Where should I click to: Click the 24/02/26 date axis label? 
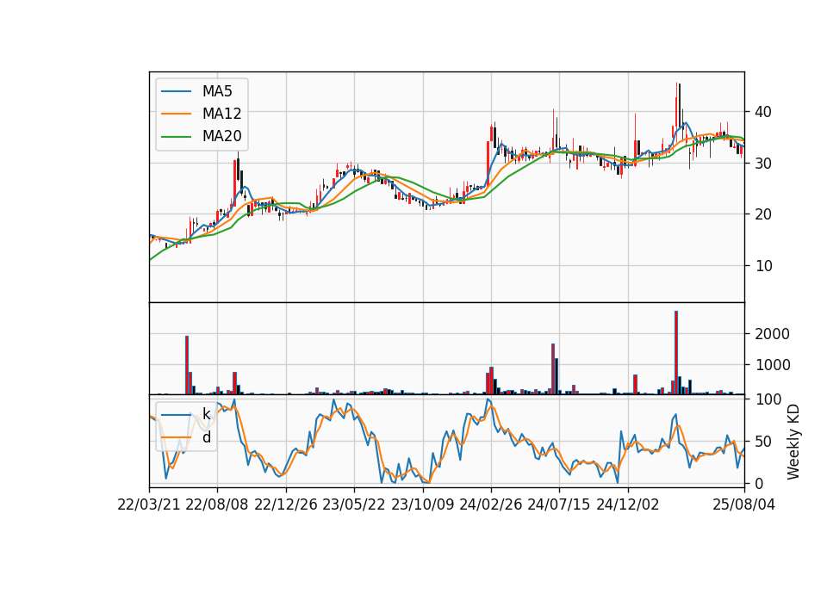pos(490,504)
